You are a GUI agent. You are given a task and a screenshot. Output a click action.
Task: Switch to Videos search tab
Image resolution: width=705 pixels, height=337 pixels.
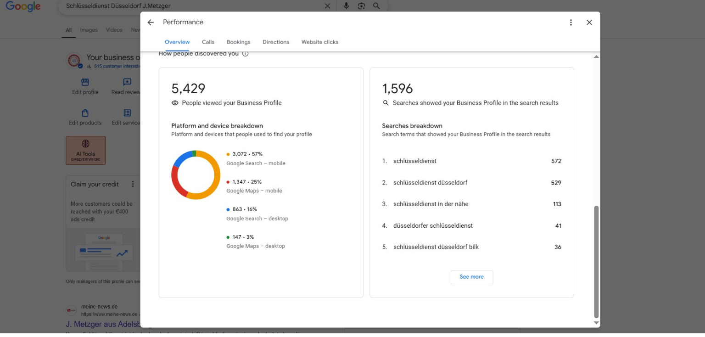(114, 30)
